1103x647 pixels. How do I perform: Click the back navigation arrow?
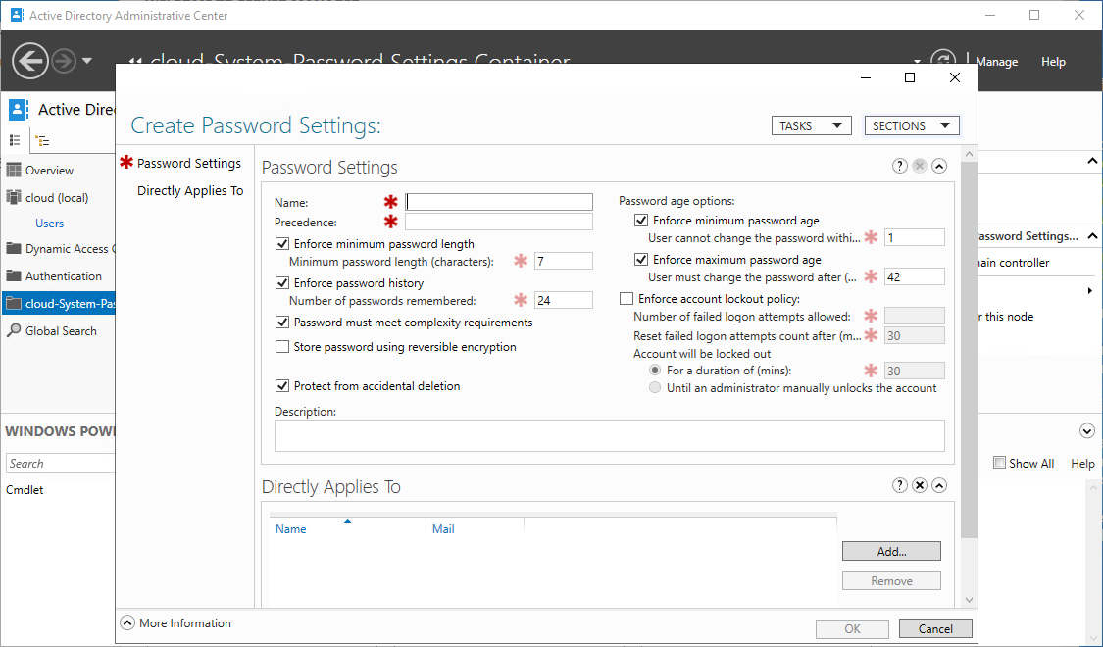pos(30,61)
